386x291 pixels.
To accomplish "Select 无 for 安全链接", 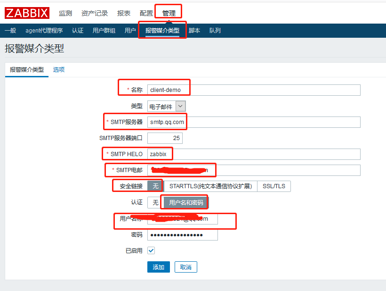I will pos(156,186).
